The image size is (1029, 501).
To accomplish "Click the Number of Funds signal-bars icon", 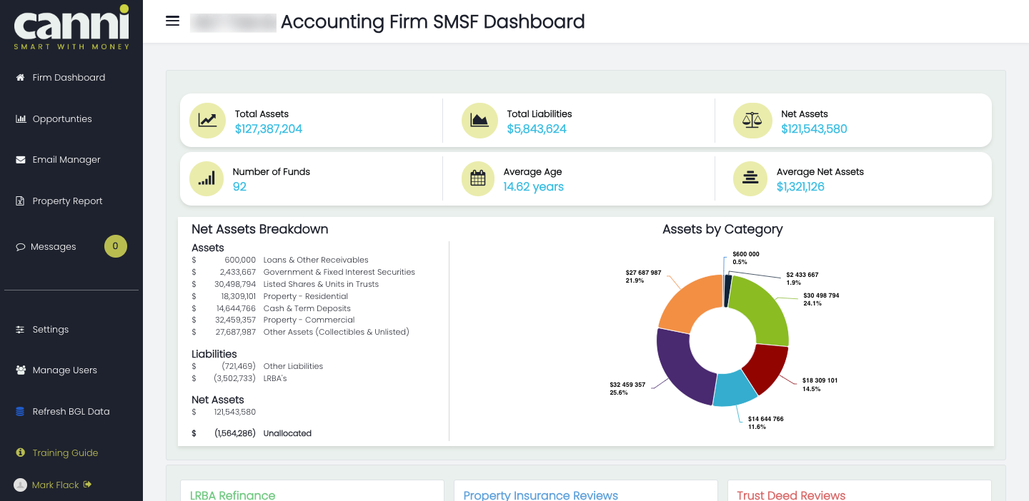I will 207,178.
